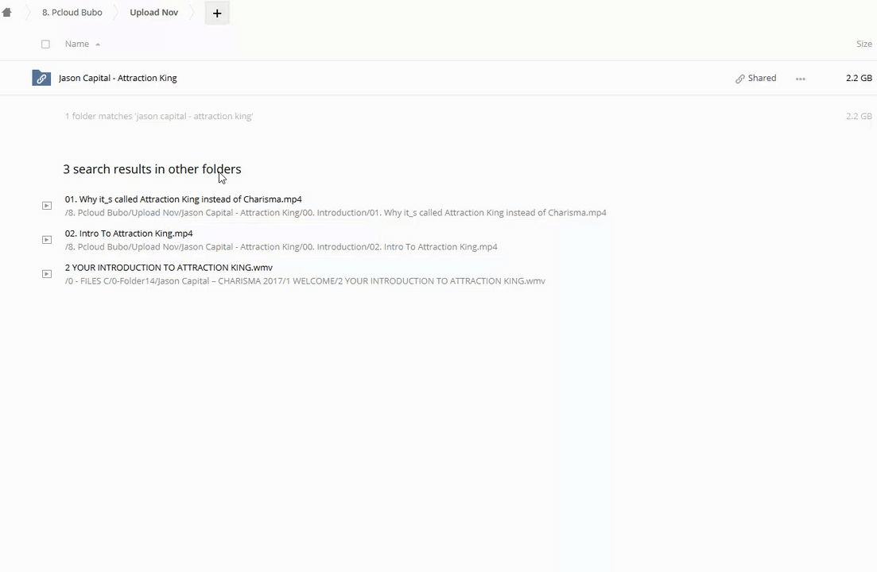
Task: Toggle the sort arrow next to Name
Action: pyautogui.click(x=98, y=44)
